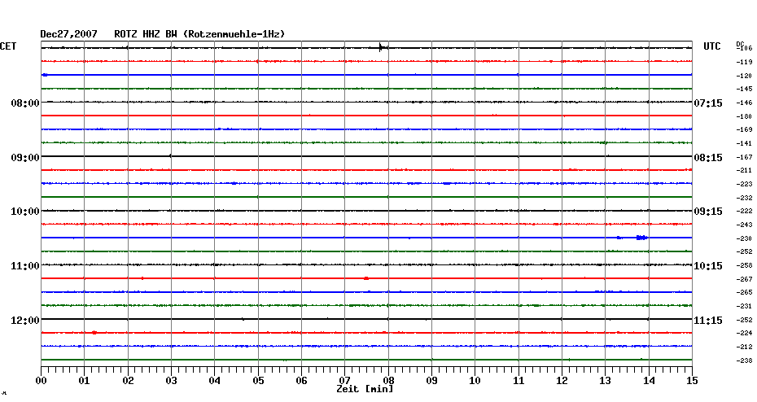757x402 pixels.
Task: Click minute tick label 08
Action: coord(388,380)
